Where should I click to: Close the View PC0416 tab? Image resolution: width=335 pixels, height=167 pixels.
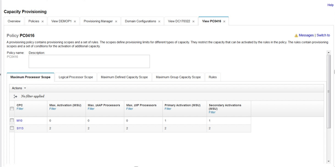[224, 22]
